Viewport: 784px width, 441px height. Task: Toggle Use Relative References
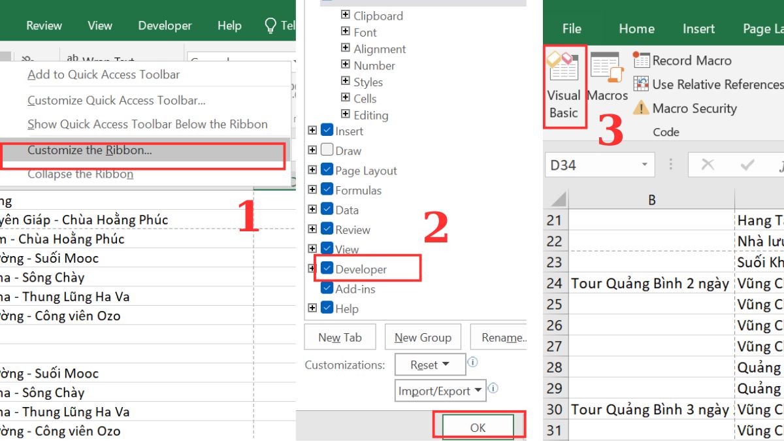tap(708, 84)
